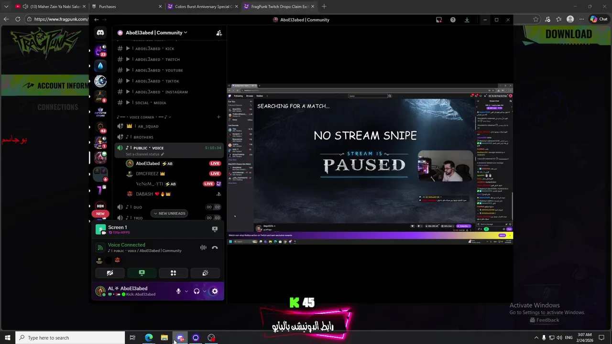Open Edge favorites list icon
The width and height of the screenshot is (612, 344).
tap(558, 19)
